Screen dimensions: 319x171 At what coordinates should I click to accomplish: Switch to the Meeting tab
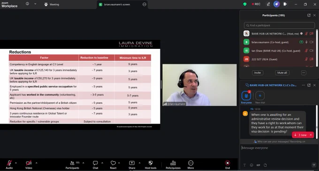tap(52, 4)
